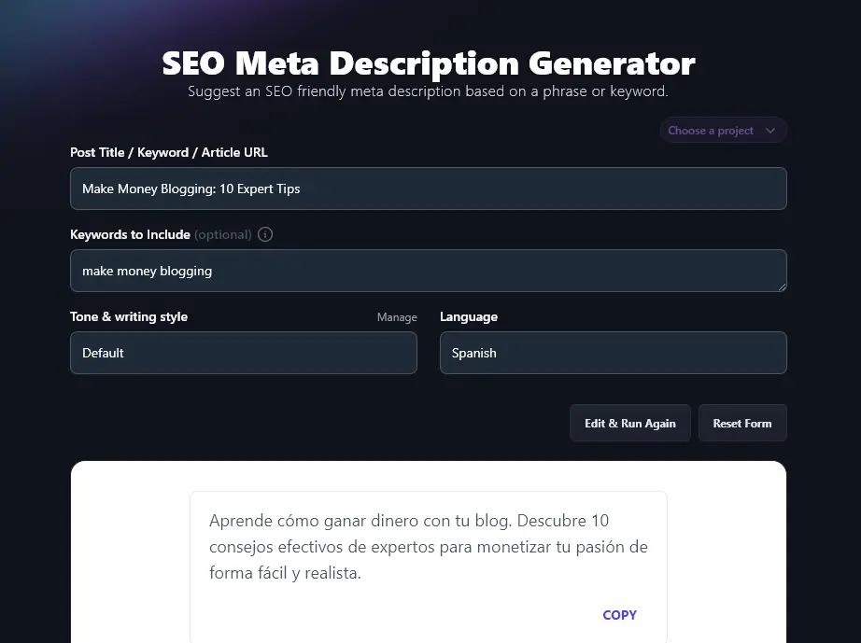Open the Tone & writing style dropdown showing Default
861x643 pixels.
(243, 353)
